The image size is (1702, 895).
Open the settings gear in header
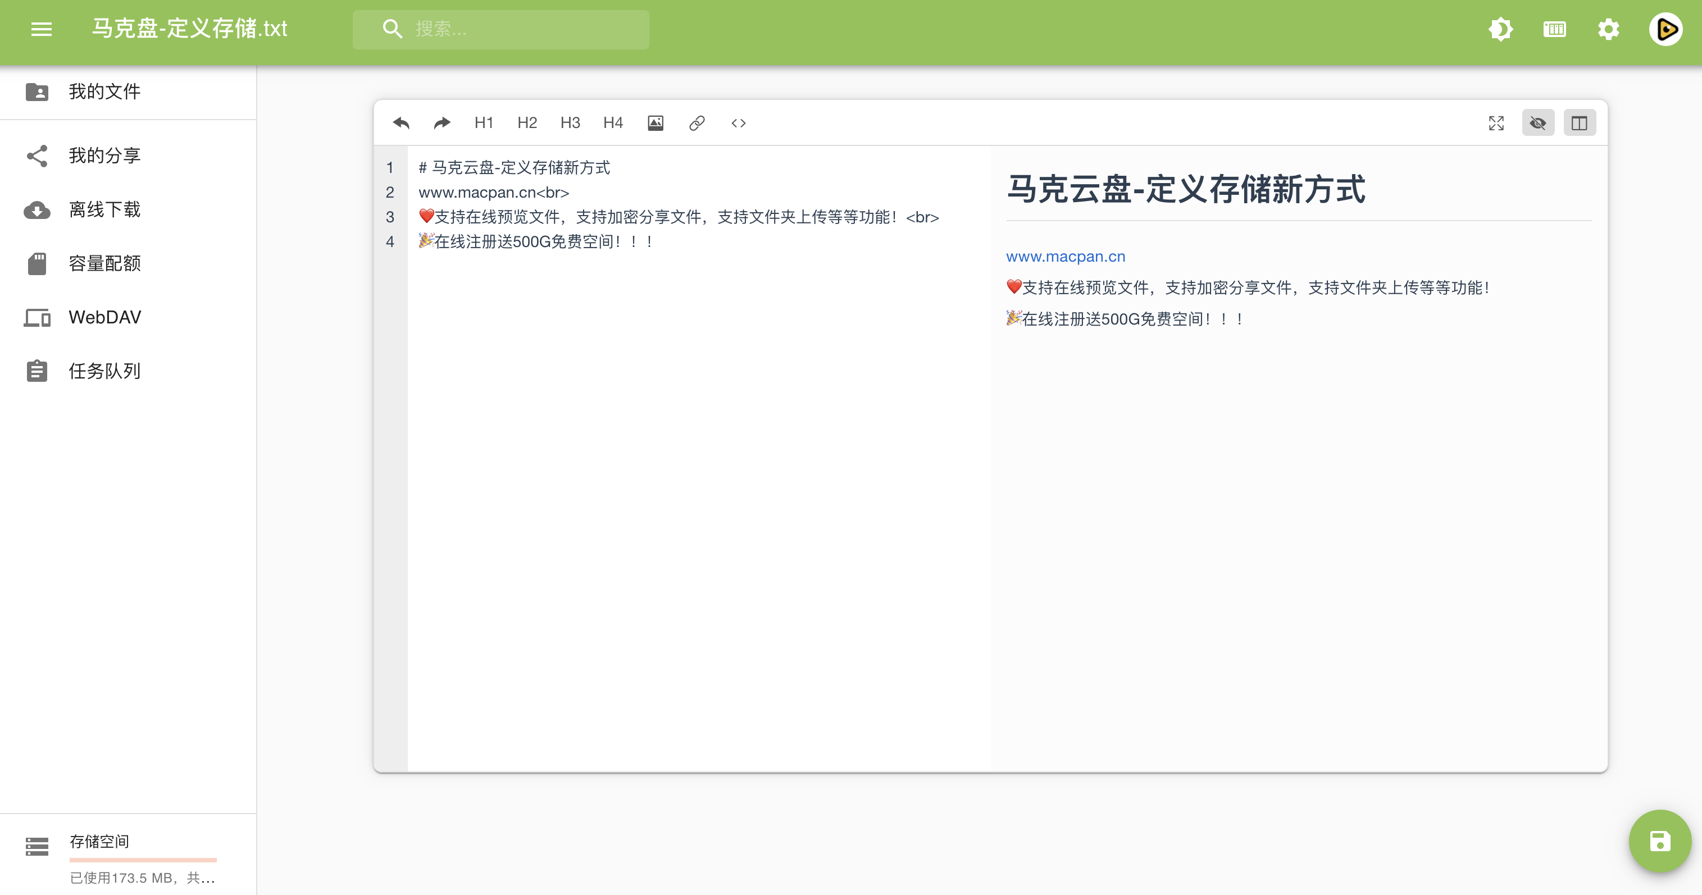tap(1608, 29)
